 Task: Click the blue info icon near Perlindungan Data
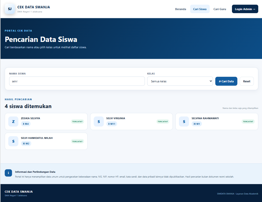[8, 173]
